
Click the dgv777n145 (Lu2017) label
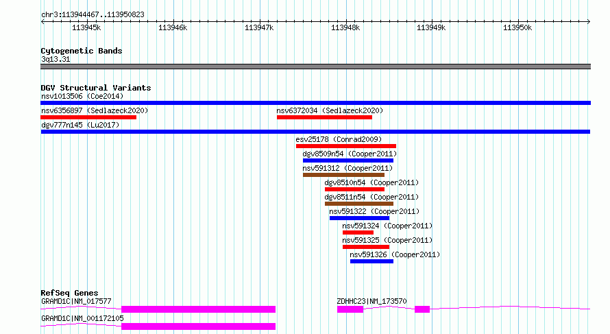pos(80,125)
